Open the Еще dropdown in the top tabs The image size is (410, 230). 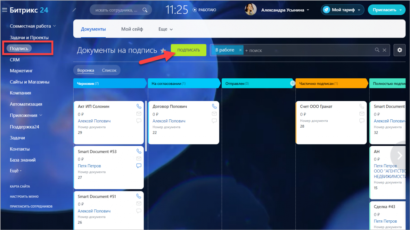[166, 29]
